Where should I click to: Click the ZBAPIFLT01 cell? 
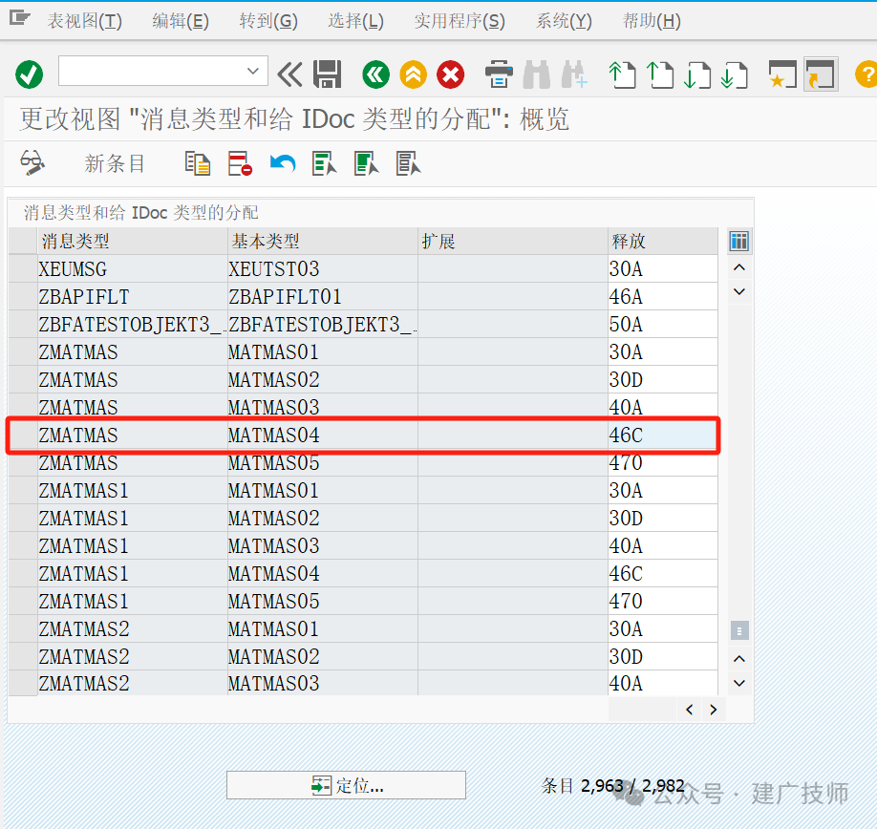coord(323,297)
